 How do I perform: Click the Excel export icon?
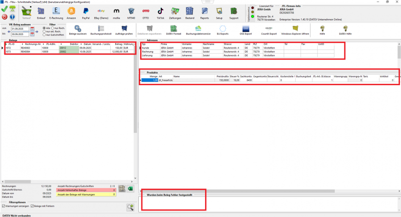click(129, 188)
